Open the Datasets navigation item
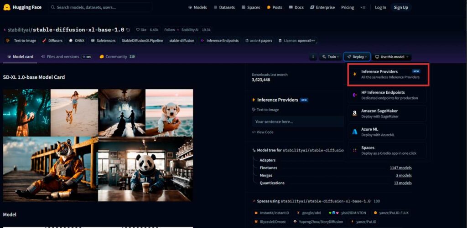467x228 pixels. (x=224, y=7)
